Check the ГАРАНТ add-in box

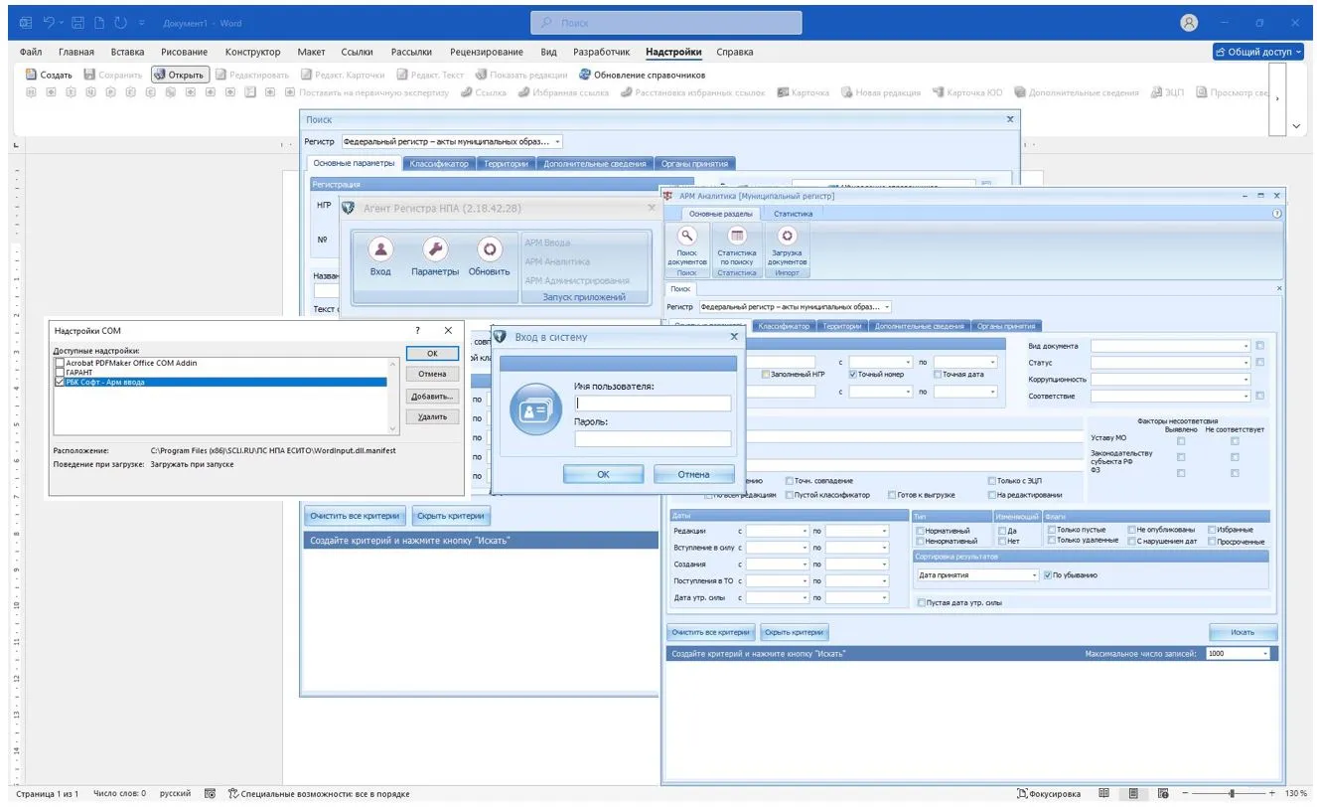pyautogui.click(x=61, y=372)
